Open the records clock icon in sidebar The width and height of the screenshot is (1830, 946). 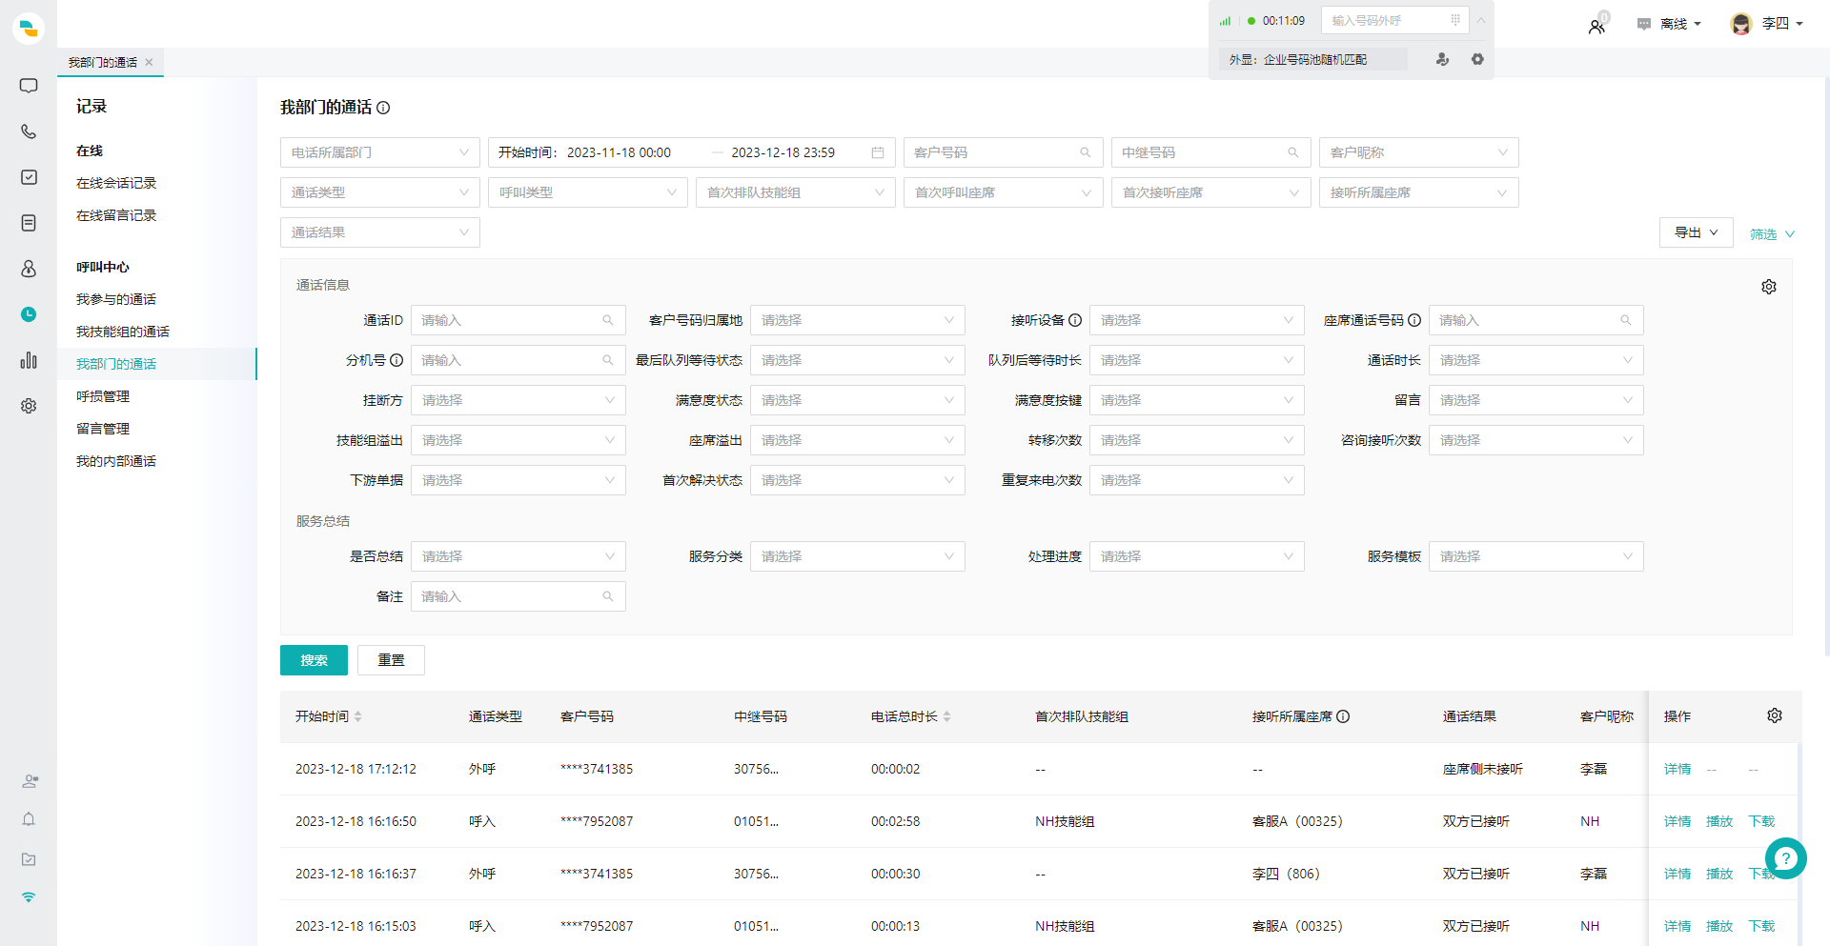tap(29, 314)
